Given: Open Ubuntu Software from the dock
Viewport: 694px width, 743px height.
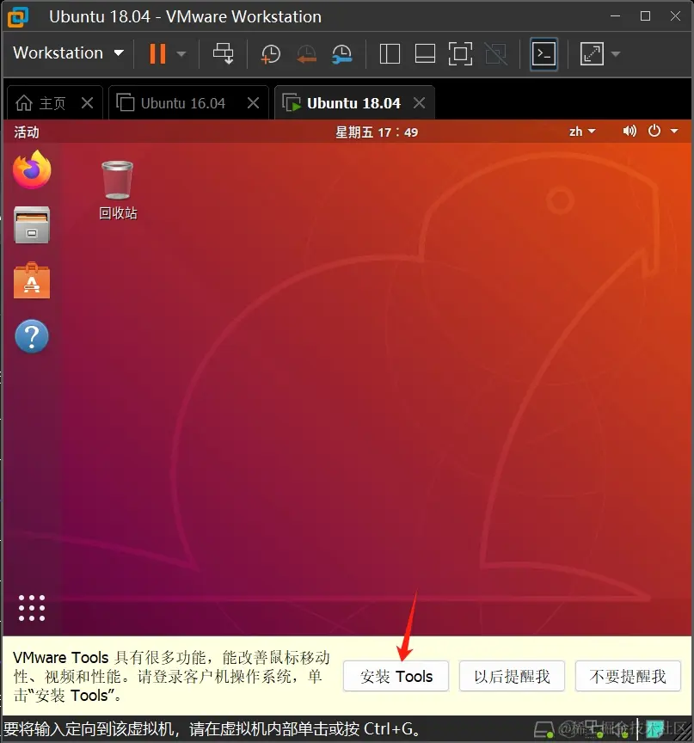Looking at the screenshot, I should point(32,280).
